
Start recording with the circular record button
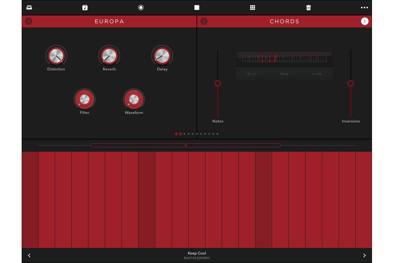pos(141,8)
